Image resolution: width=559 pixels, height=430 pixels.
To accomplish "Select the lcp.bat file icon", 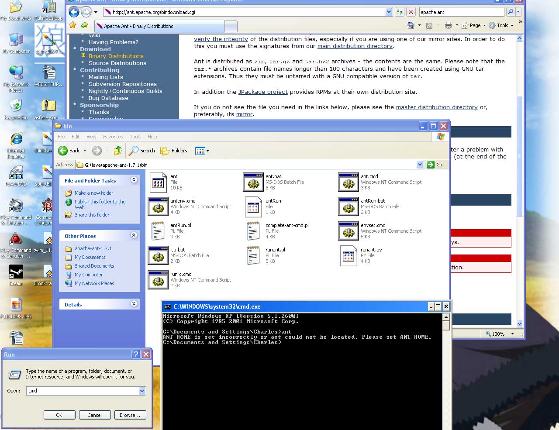I will [158, 255].
